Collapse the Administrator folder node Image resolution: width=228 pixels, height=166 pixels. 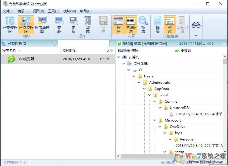[x=139, y=83]
